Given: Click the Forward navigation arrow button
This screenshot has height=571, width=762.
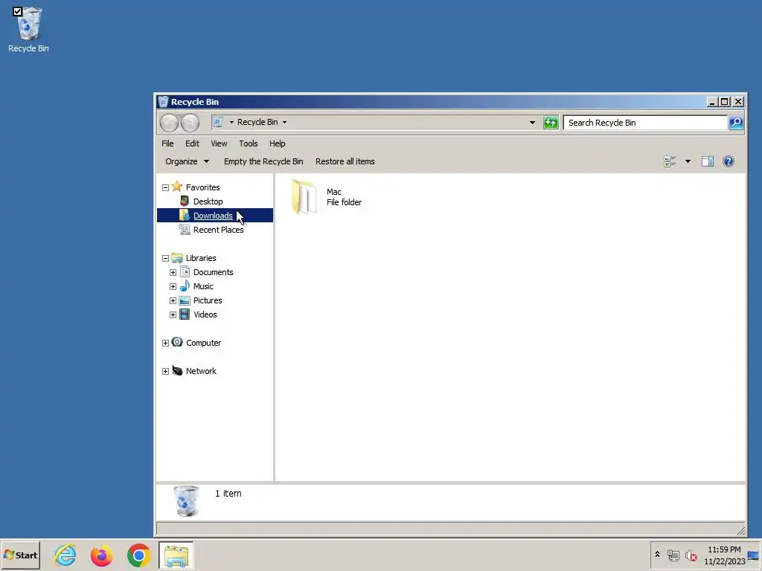Looking at the screenshot, I should click(190, 123).
